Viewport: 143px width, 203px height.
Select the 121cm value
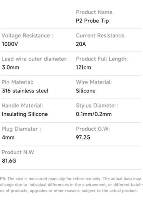83,67
